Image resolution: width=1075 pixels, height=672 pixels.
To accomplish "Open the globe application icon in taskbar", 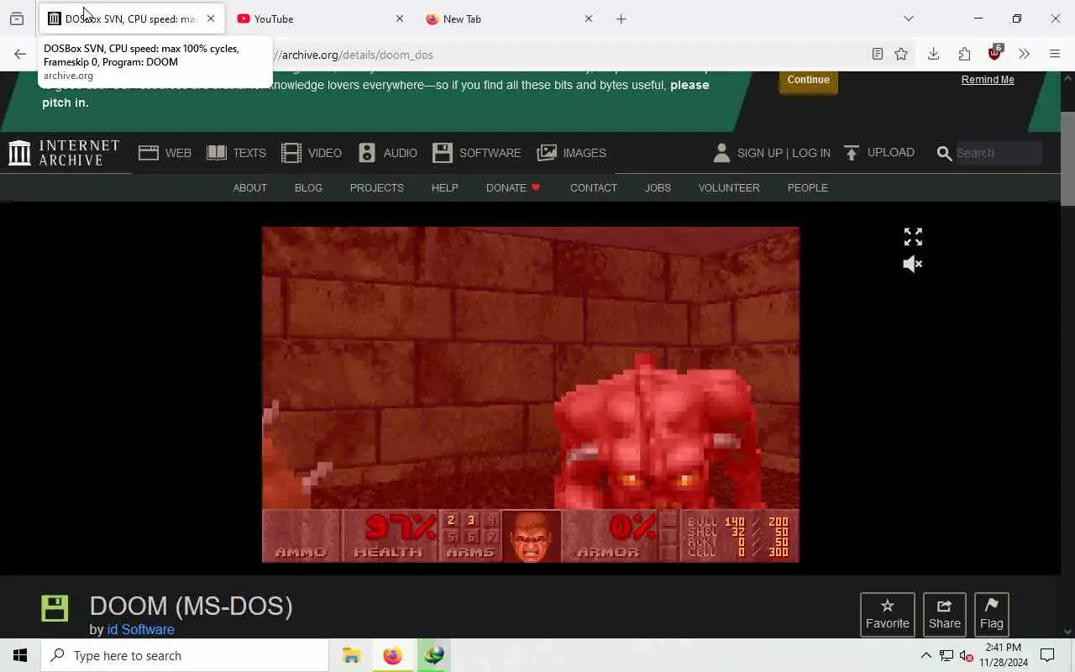I will tap(433, 655).
